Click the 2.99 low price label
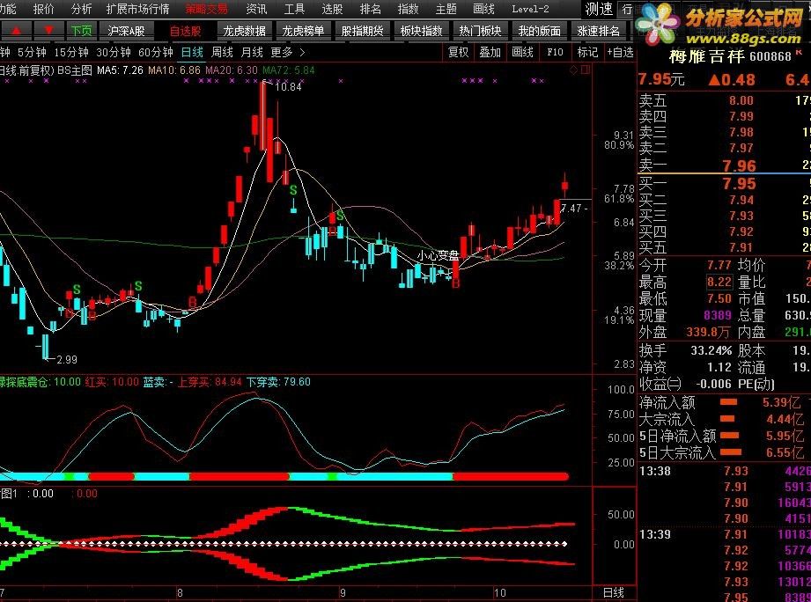Image resolution: width=811 pixels, height=602 pixels. pos(67,360)
